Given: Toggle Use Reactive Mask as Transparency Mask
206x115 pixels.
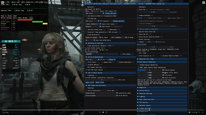Looking at the screenshot, I should pos(86,16).
